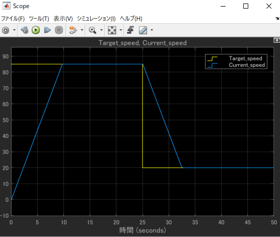Image resolution: width=280 pixels, height=237 pixels.
Task: Click the stop simulation button
Action: [x=59, y=30]
